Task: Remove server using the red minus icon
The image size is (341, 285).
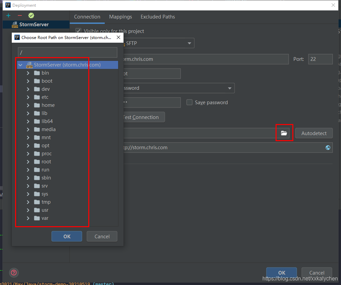Action: coord(20,15)
